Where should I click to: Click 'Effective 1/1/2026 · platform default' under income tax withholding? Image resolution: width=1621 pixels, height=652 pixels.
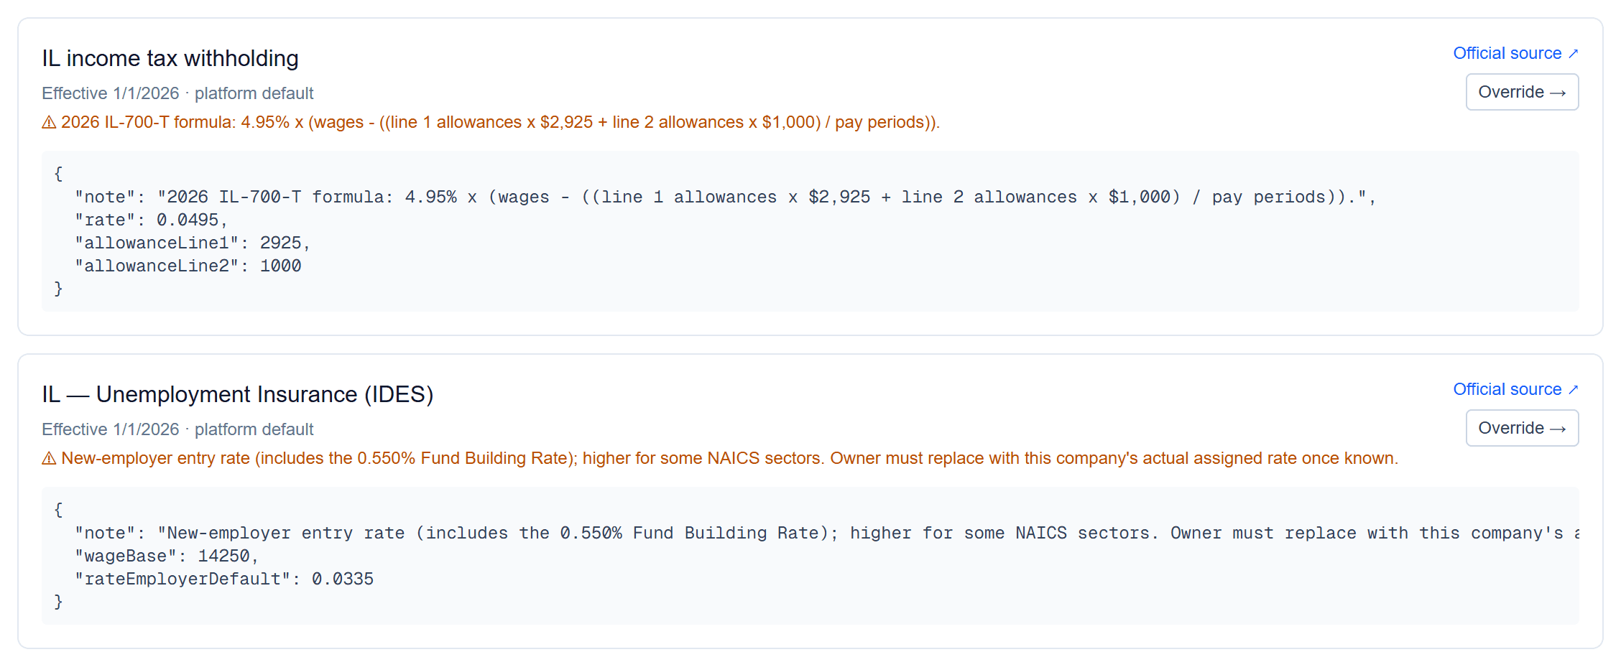coord(177,93)
